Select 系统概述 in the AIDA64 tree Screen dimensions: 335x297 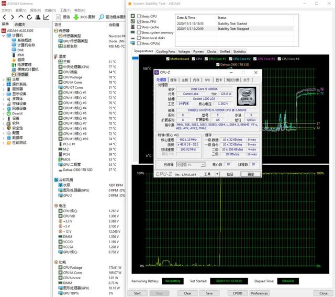(22, 40)
